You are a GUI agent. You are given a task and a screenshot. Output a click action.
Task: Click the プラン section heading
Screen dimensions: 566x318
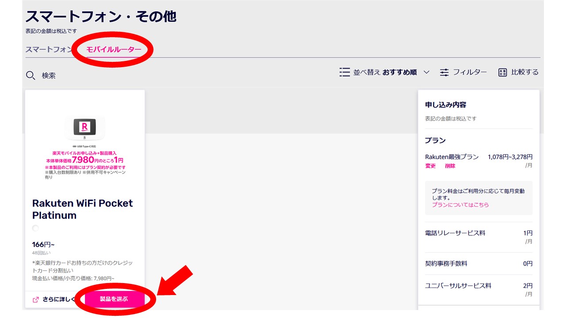tap(435, 140)
